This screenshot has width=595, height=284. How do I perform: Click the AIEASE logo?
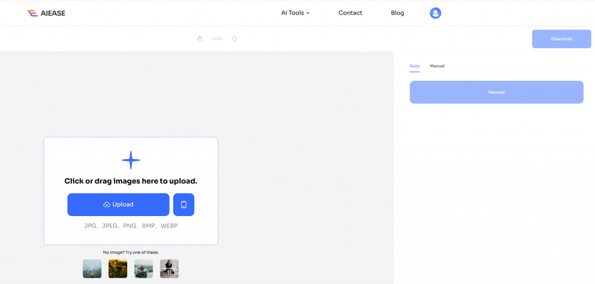coord(46,13)
